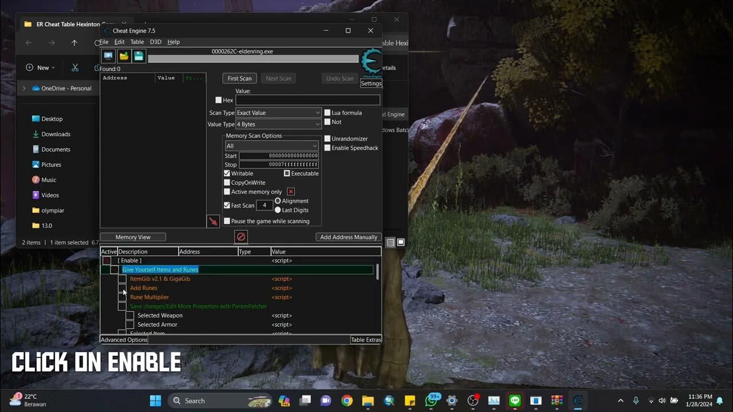Click the cheat table vertical scrollbar
The width and height of the screenshot is (733, 412).
(x=377, y=272)
